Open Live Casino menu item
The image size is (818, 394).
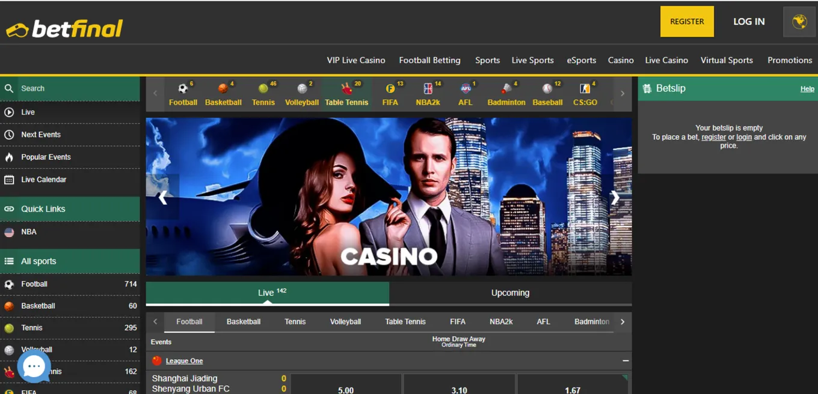click(x=666, y=60)
